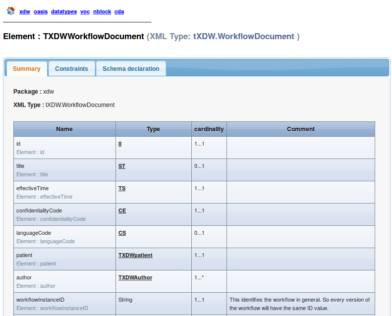Click the Comment column header

300,129
